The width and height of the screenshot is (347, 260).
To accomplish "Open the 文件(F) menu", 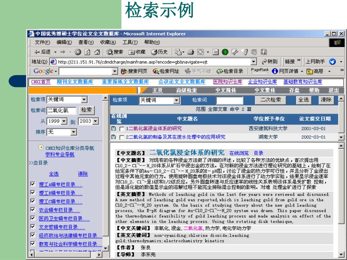I will click(42, 42).
